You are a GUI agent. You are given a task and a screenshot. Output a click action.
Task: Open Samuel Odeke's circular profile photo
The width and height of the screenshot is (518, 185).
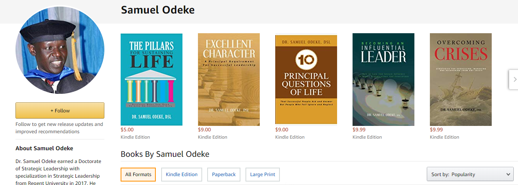(x=60, y=50)
